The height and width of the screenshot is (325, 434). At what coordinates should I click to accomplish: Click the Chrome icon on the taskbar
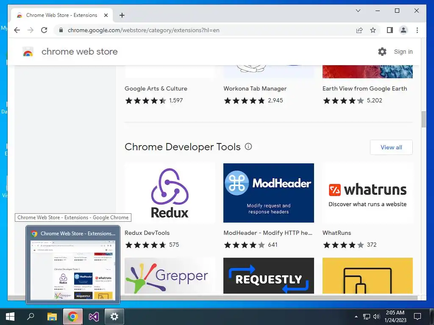click(x=73, y=317)
